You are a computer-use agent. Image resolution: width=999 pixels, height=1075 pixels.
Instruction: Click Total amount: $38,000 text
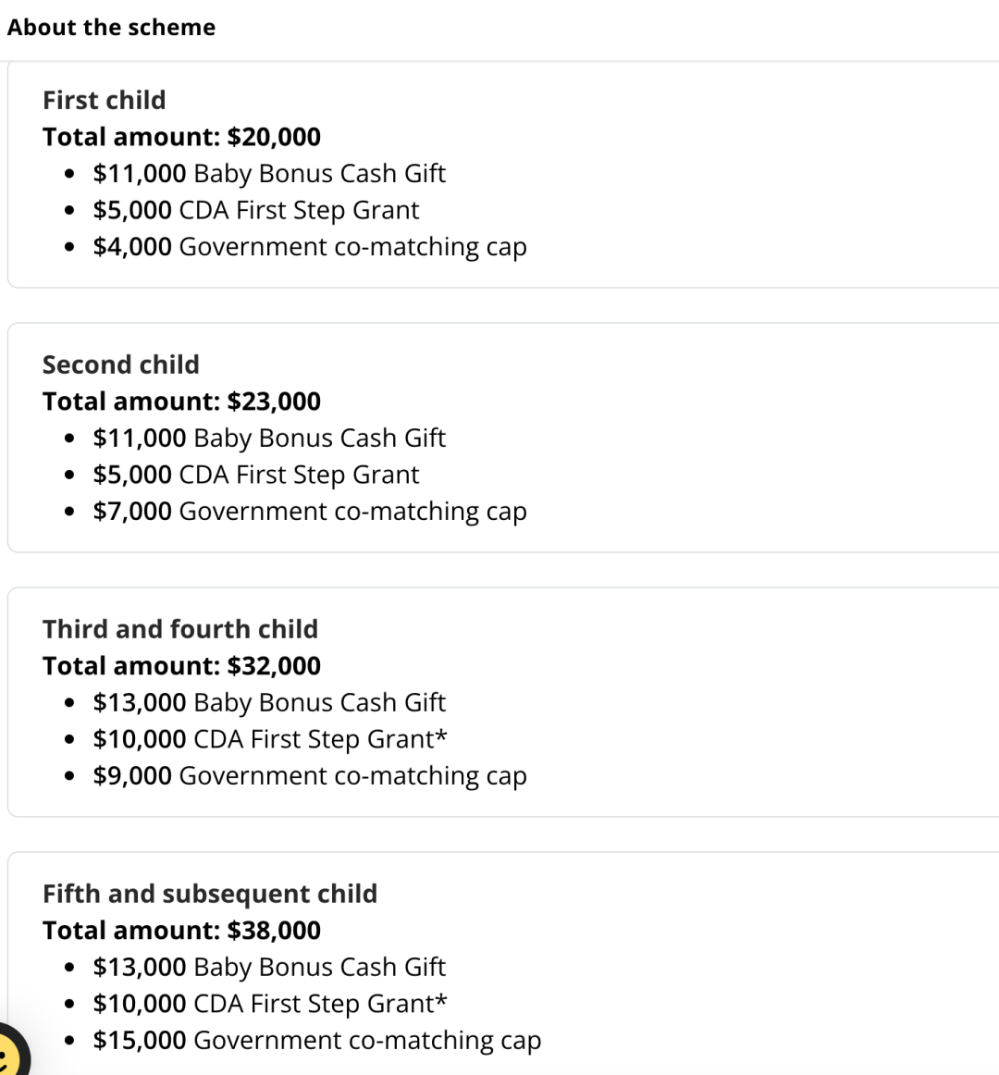click(x=181, y=931)
